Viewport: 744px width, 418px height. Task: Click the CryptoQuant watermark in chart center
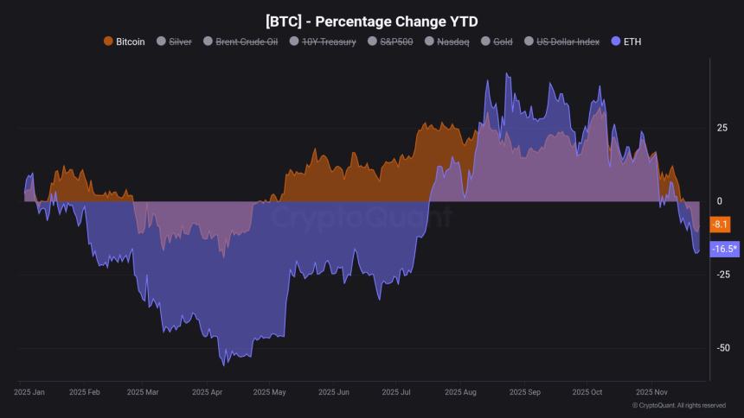(x=362, y=216)
